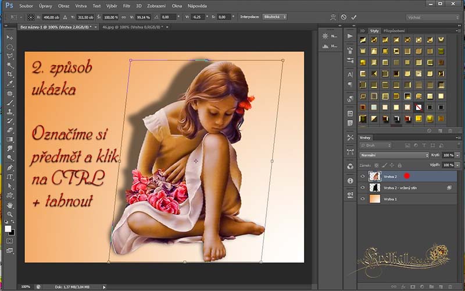The image size is (465, 291).
Task: Select the Healing Brush tool
Action: click(x=10, y=93)
